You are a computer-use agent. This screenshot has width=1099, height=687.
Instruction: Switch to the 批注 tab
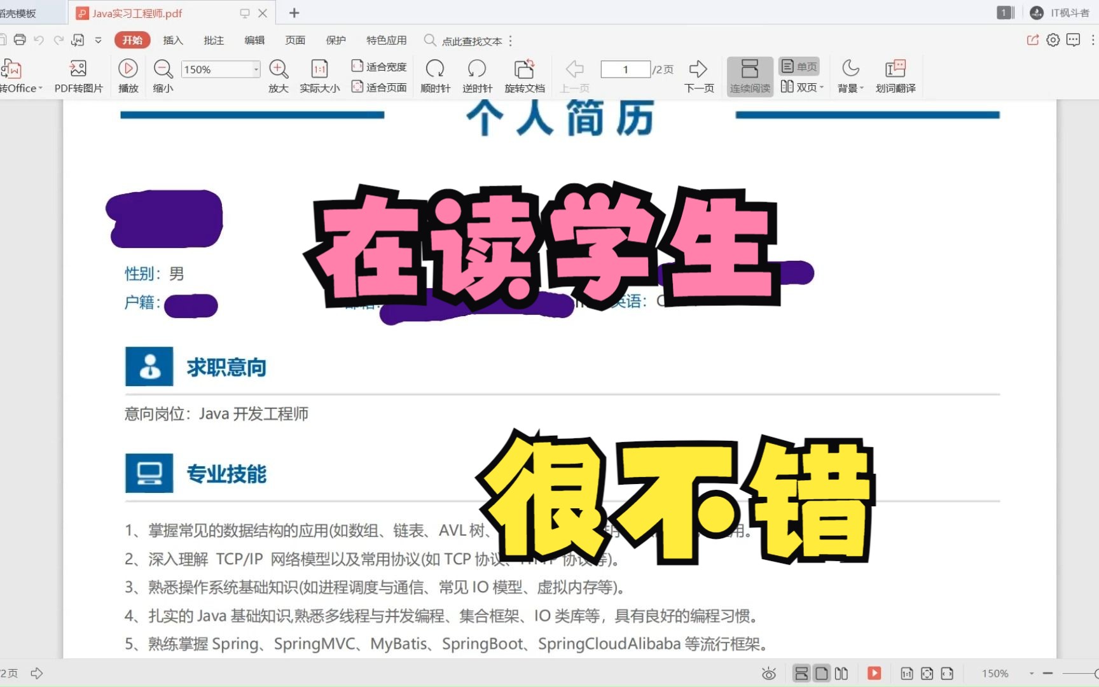tap(214, 40)
